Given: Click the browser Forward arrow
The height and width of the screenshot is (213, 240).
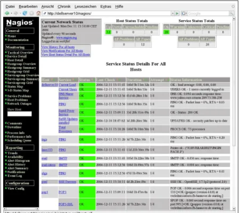Looking at the screenshot, I should pyautogui.click(x=16, y=13).
